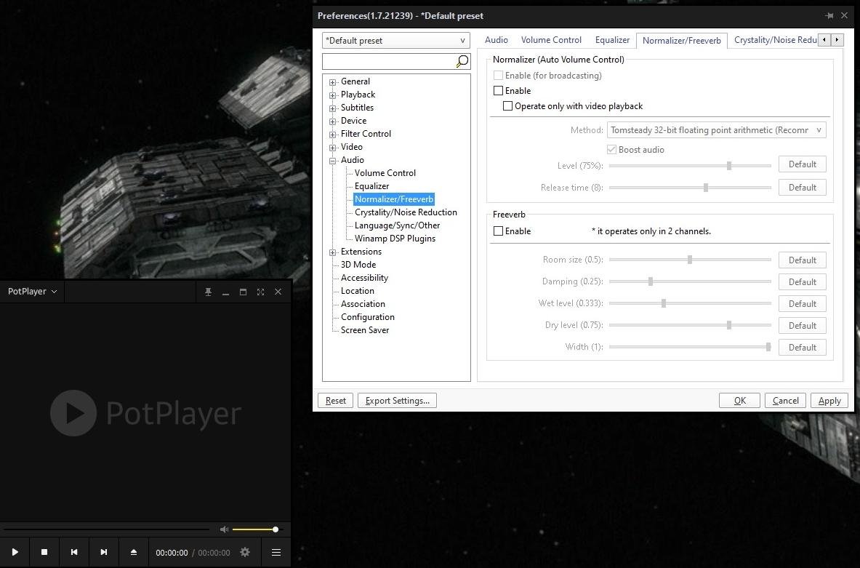
Task: Click the Stop button in PotPlayer
Action: point(44,552)
